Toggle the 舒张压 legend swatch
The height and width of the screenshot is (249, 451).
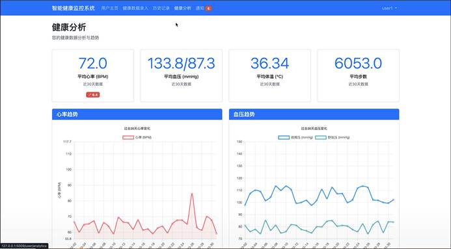321,137
